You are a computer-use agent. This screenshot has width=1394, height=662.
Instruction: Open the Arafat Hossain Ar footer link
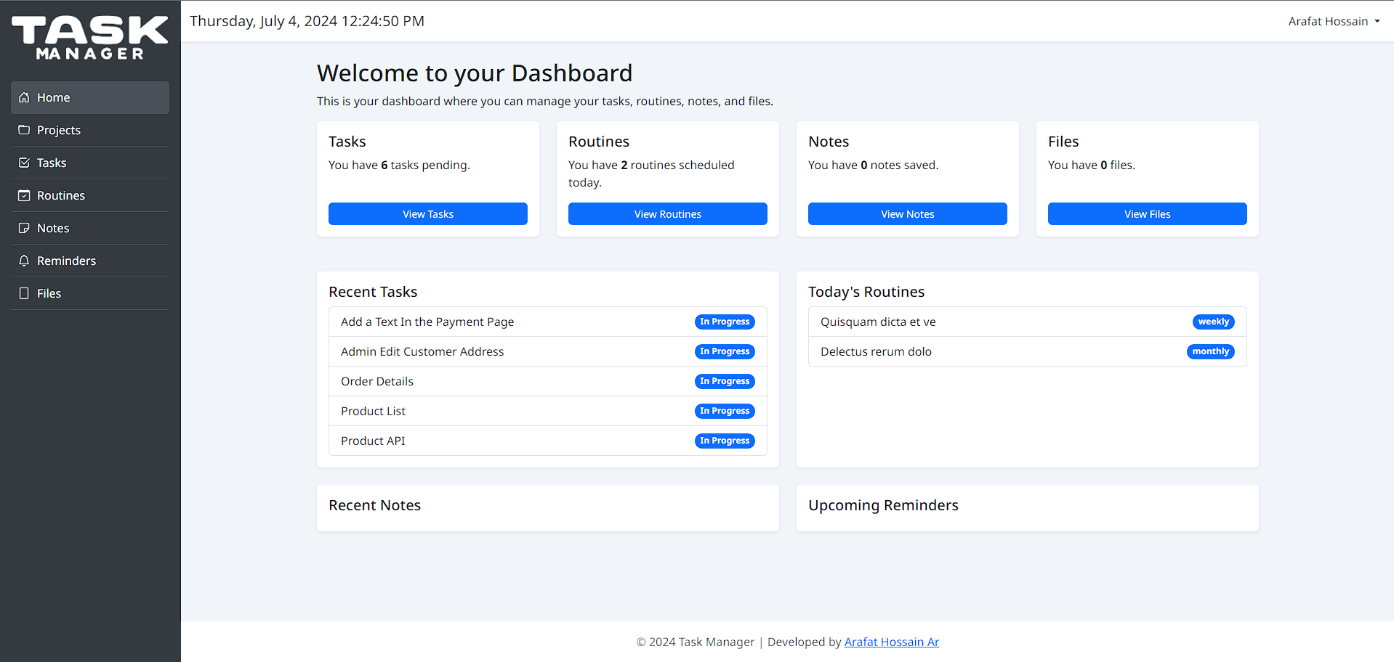click(x=891, y=642)
